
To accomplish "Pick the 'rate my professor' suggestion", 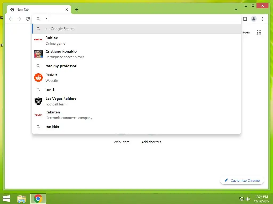I will (136, 66).
